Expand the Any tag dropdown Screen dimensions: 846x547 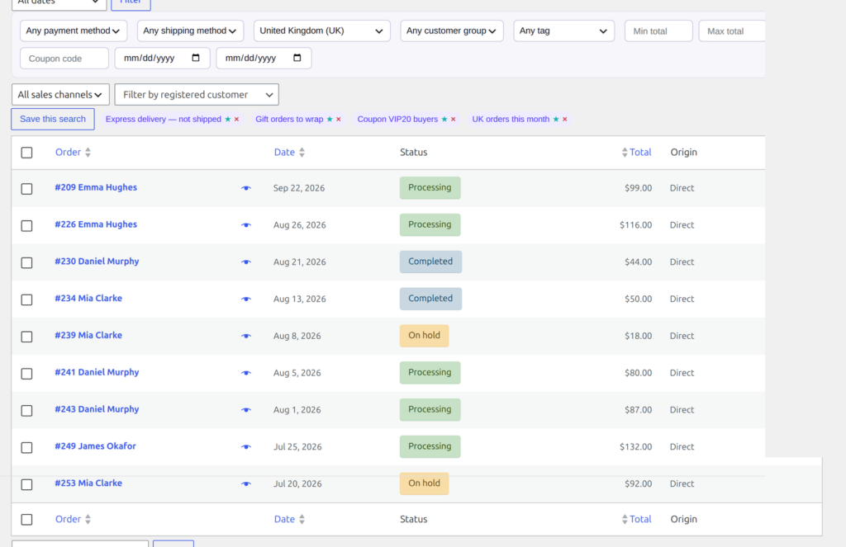pyautogui.click(x=563, y=31)
